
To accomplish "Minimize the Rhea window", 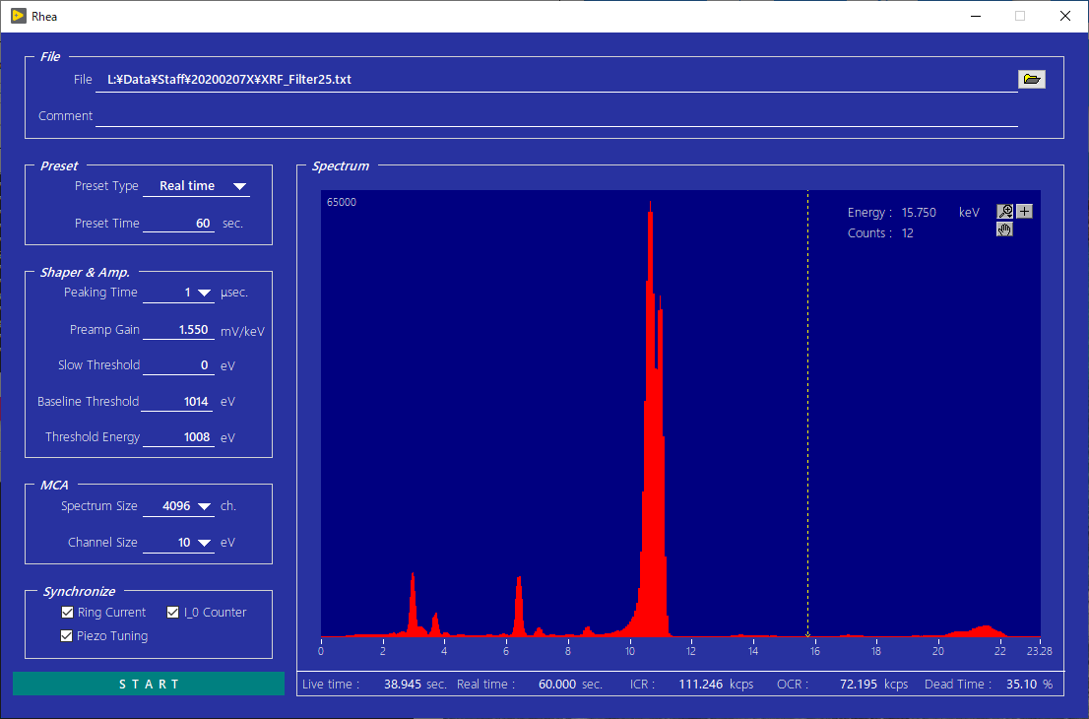I will click(976, 16).
